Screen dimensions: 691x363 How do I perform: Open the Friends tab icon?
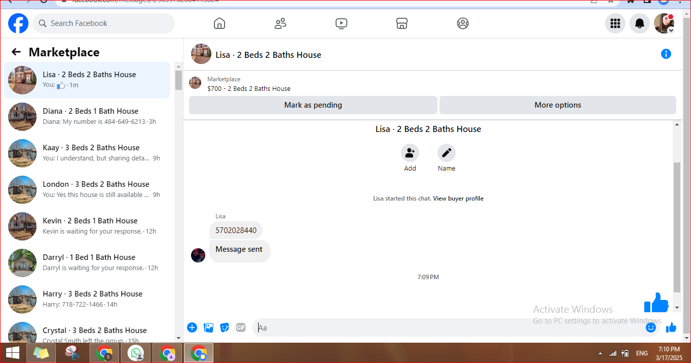280,23
